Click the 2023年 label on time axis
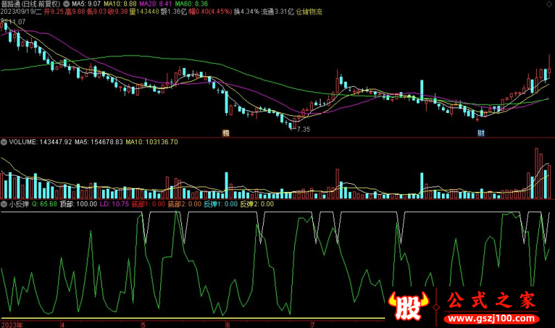The height and width of the screenshot is (328, 555). pyautogui.click(x=12, y=325)
